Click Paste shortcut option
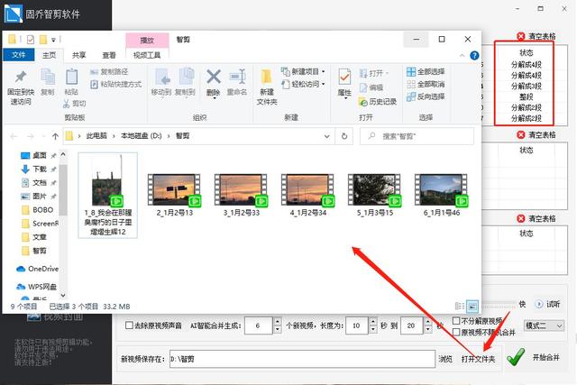The height and width of the screenshot is (385, 577). (x=116, y=84)
